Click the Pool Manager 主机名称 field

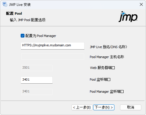[53, 57]
